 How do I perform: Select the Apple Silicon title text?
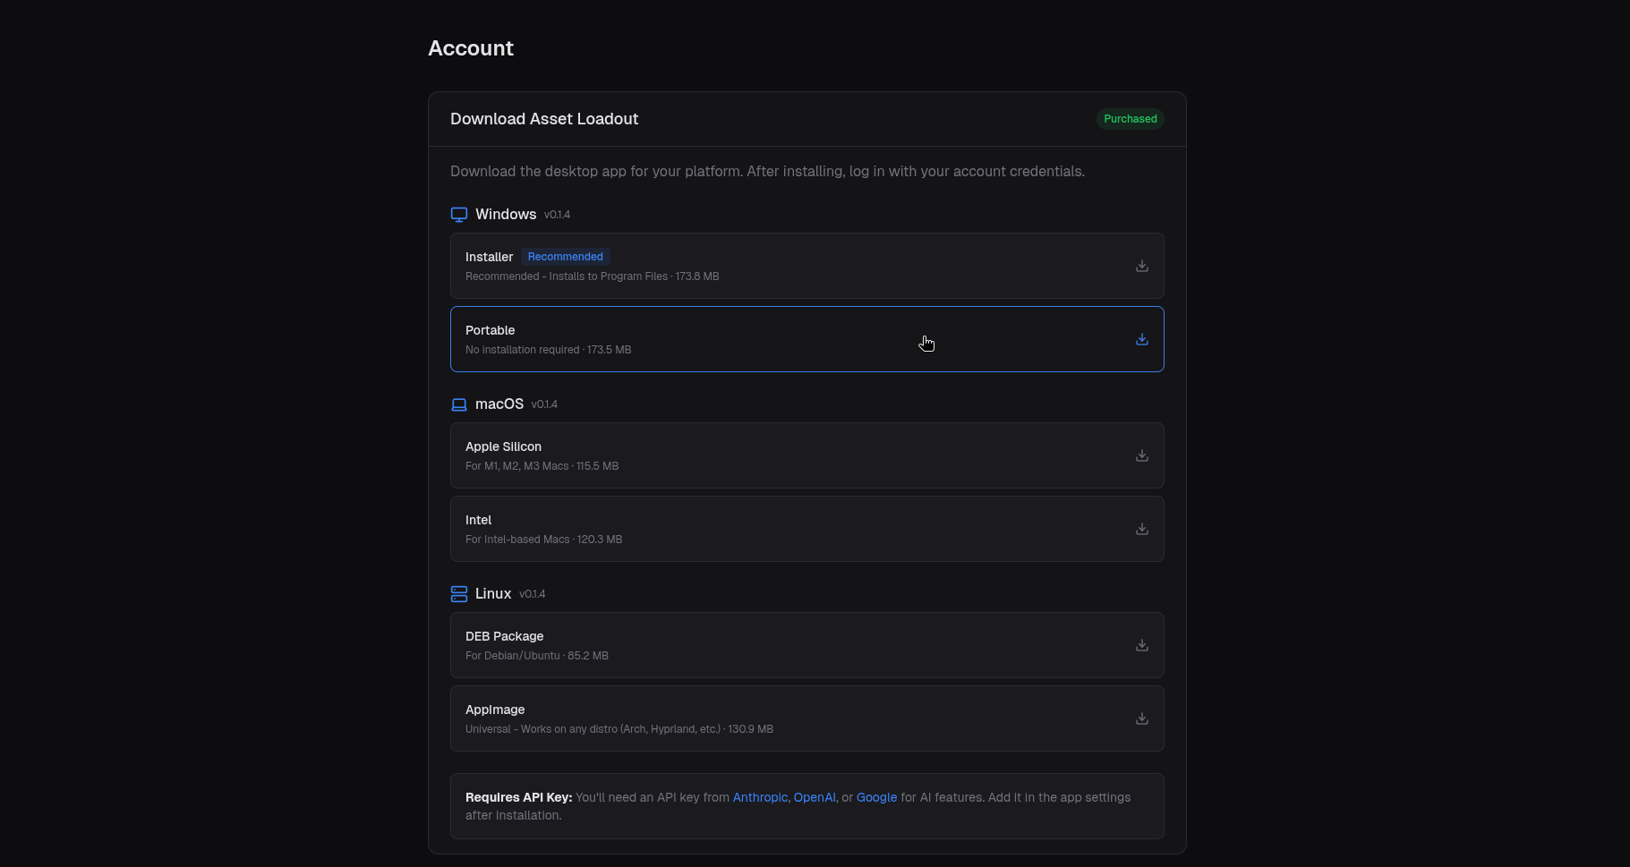[503, 446]
